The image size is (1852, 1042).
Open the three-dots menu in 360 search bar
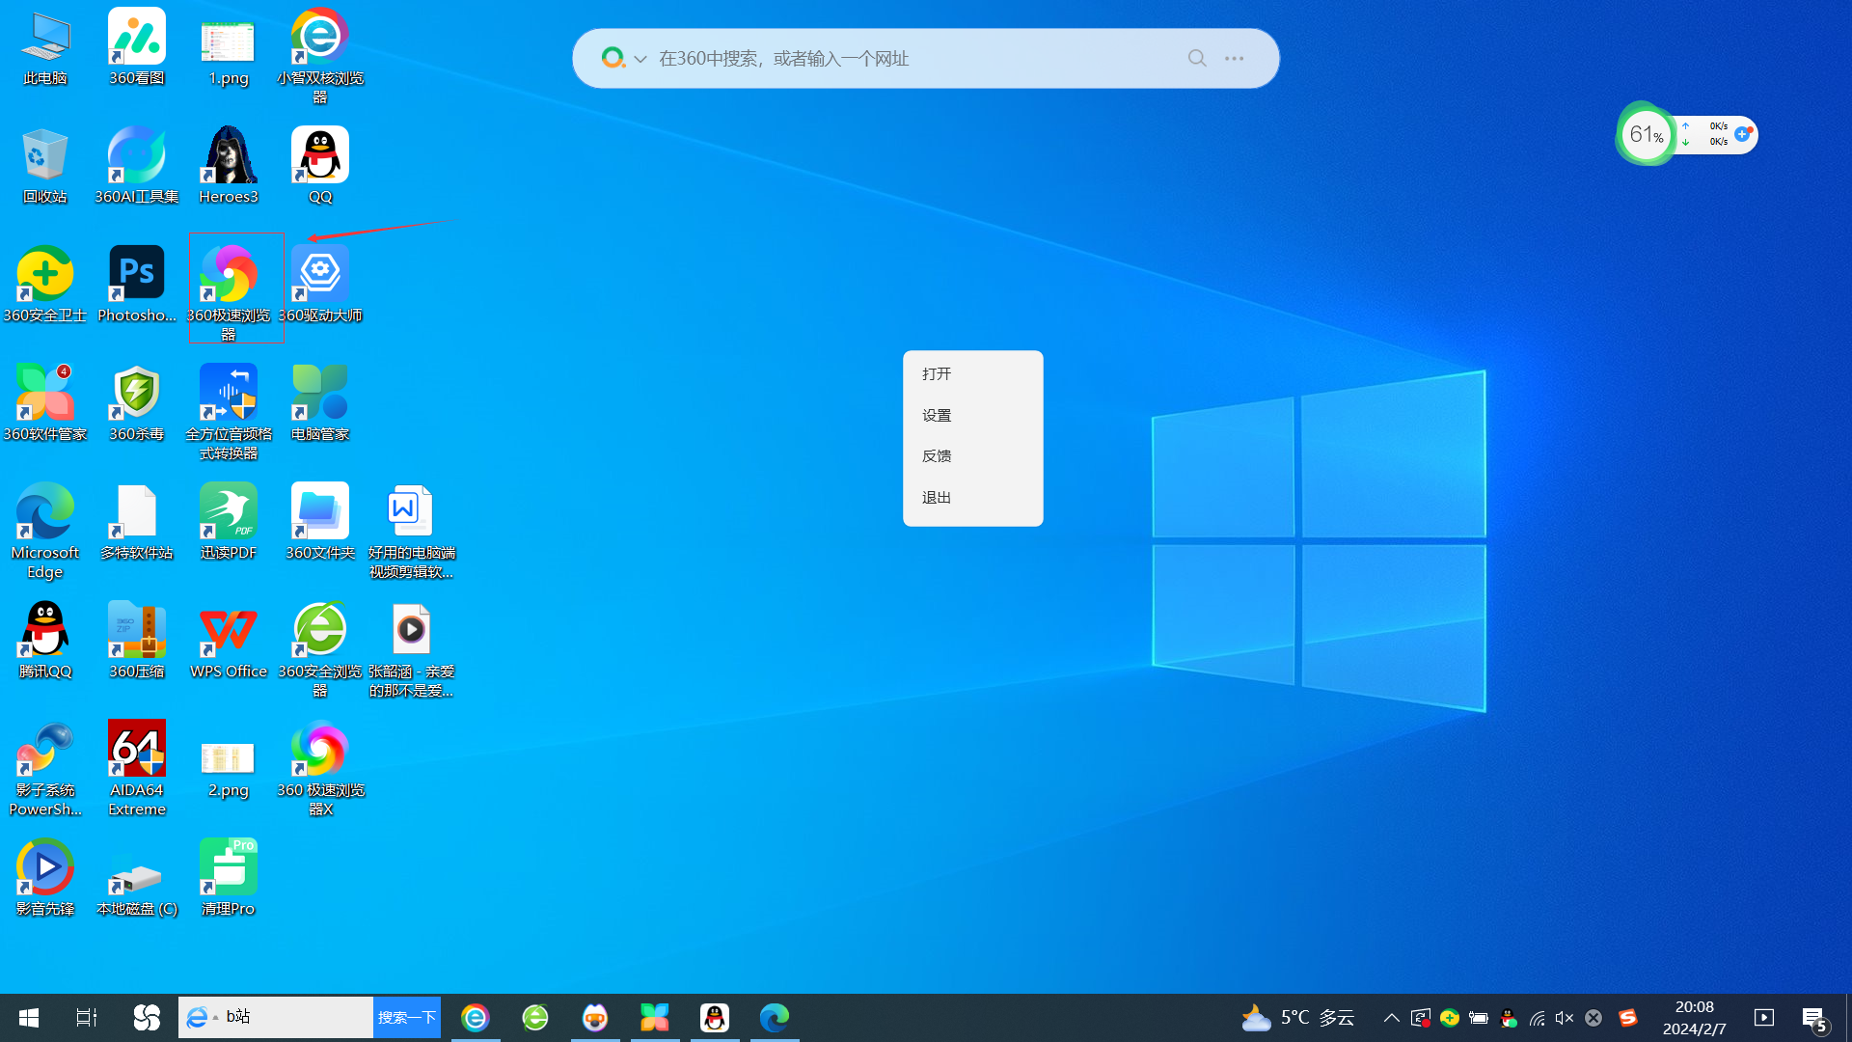1235,58
